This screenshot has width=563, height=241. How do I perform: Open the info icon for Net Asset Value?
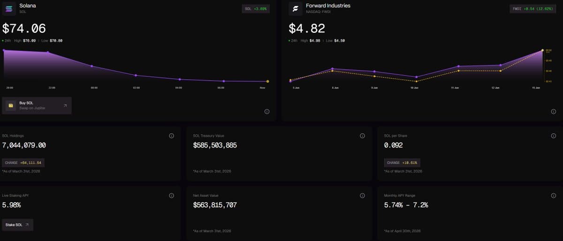click(x=362, y=196)
